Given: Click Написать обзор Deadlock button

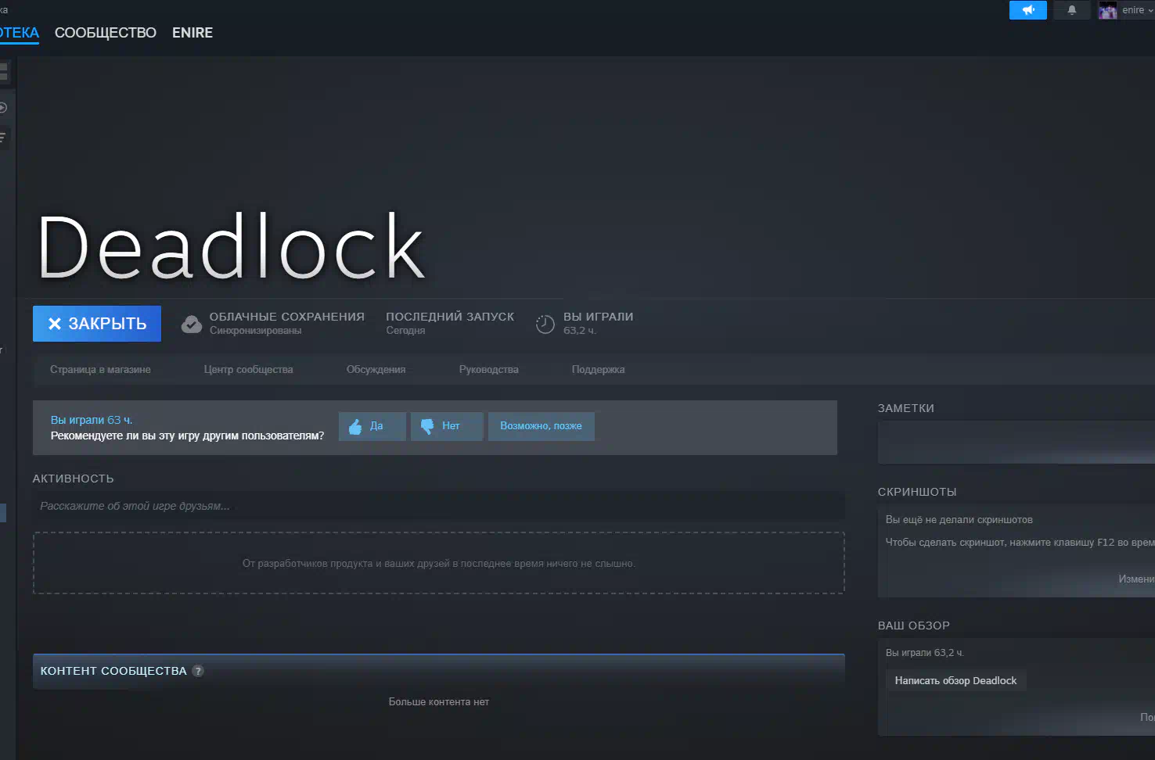Looking at the screenshot, I should (x=955, y=681).
